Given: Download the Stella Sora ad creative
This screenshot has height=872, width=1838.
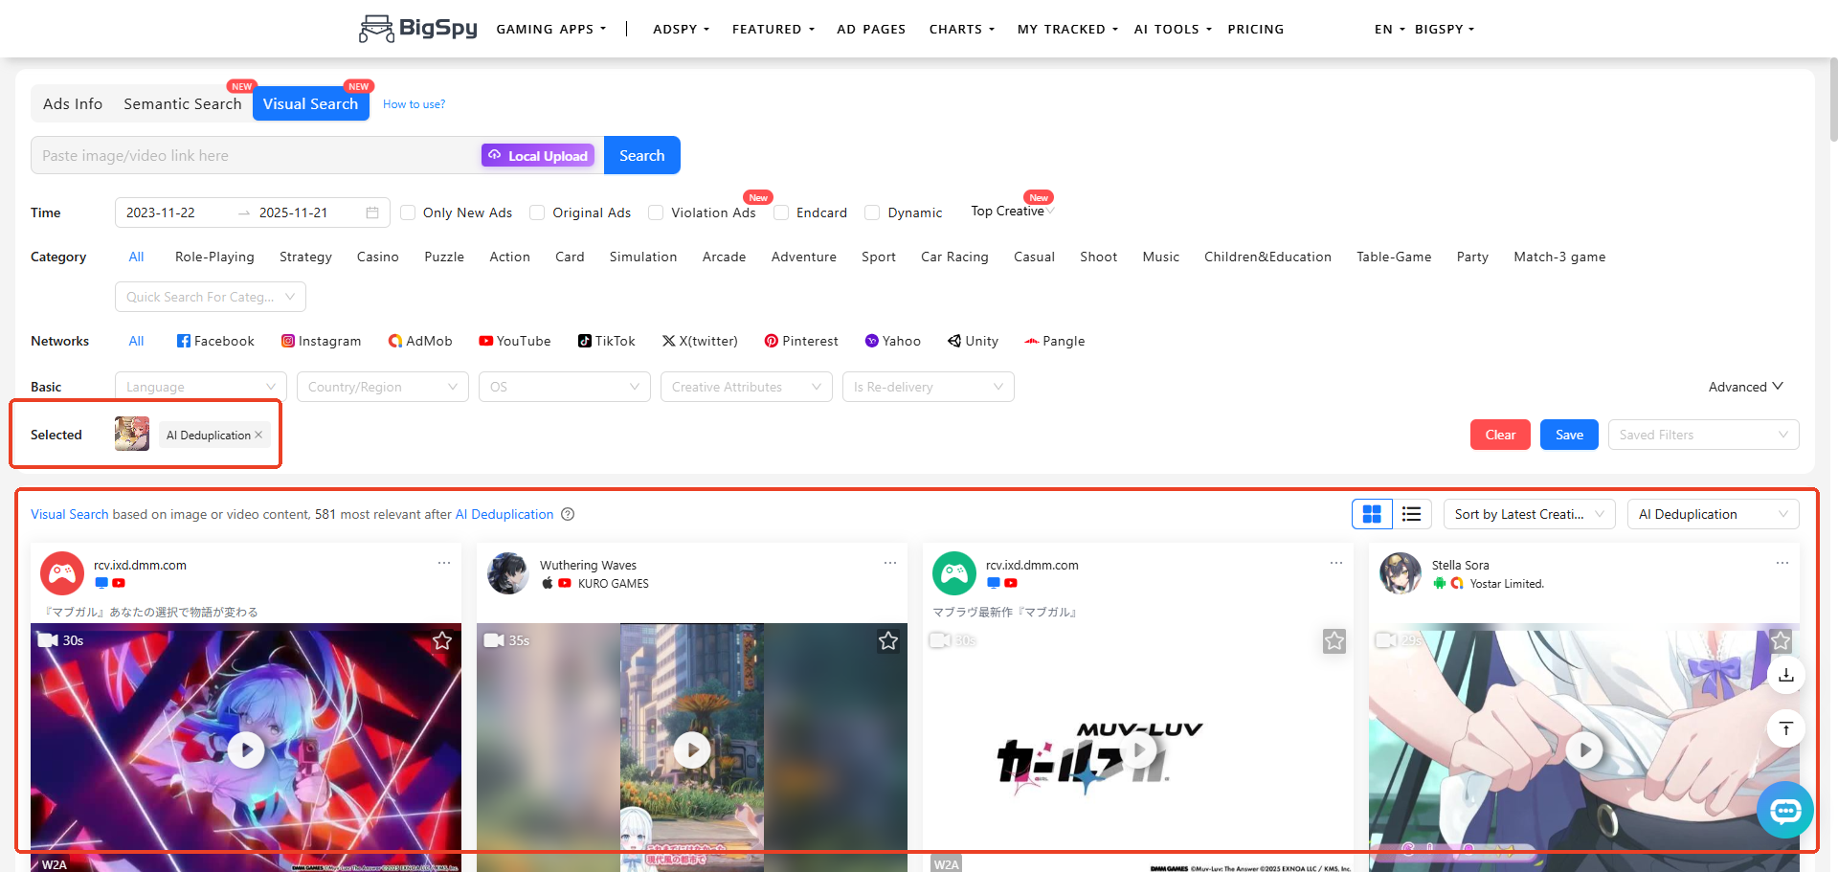Looking at the screenshot, I should coord(1785,676).
